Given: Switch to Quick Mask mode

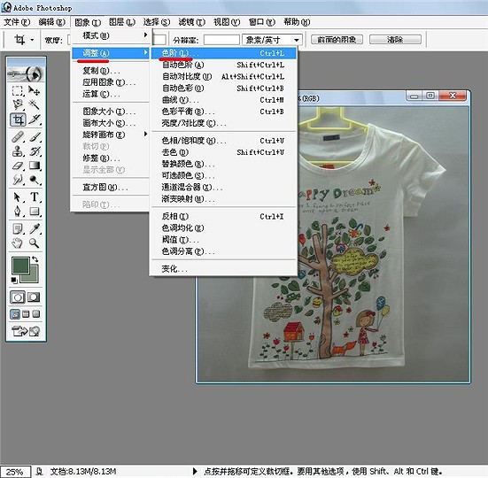Looking at the screenshot, I should (x=34, y=297).
